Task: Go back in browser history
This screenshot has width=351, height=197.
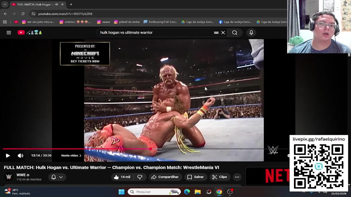Action: [x=5, y=14]
